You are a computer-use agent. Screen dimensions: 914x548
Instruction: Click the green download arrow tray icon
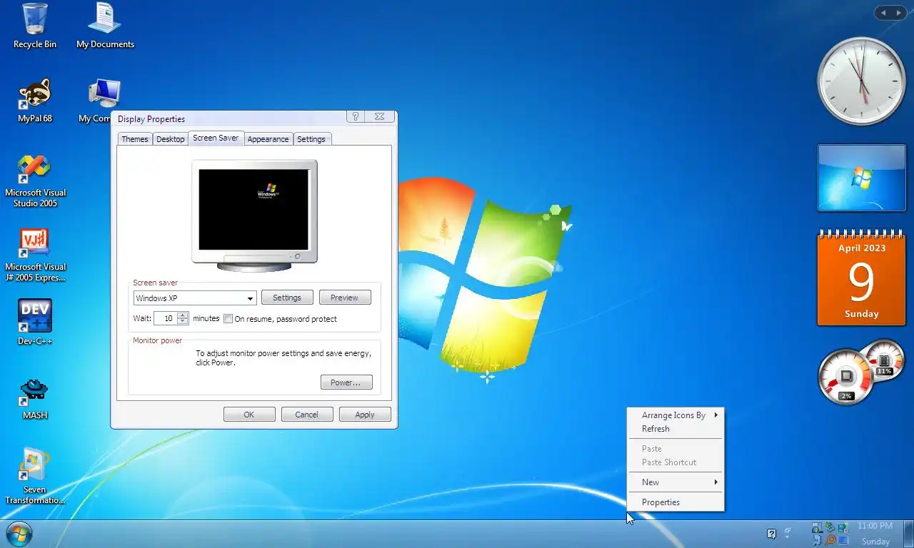(x=830, y=528)
